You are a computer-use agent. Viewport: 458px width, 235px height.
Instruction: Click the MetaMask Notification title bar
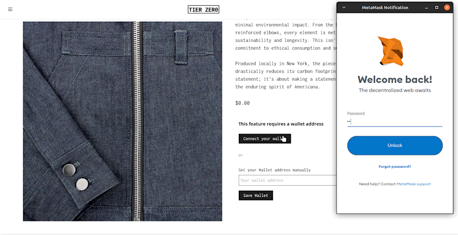[x=385, y=7]
